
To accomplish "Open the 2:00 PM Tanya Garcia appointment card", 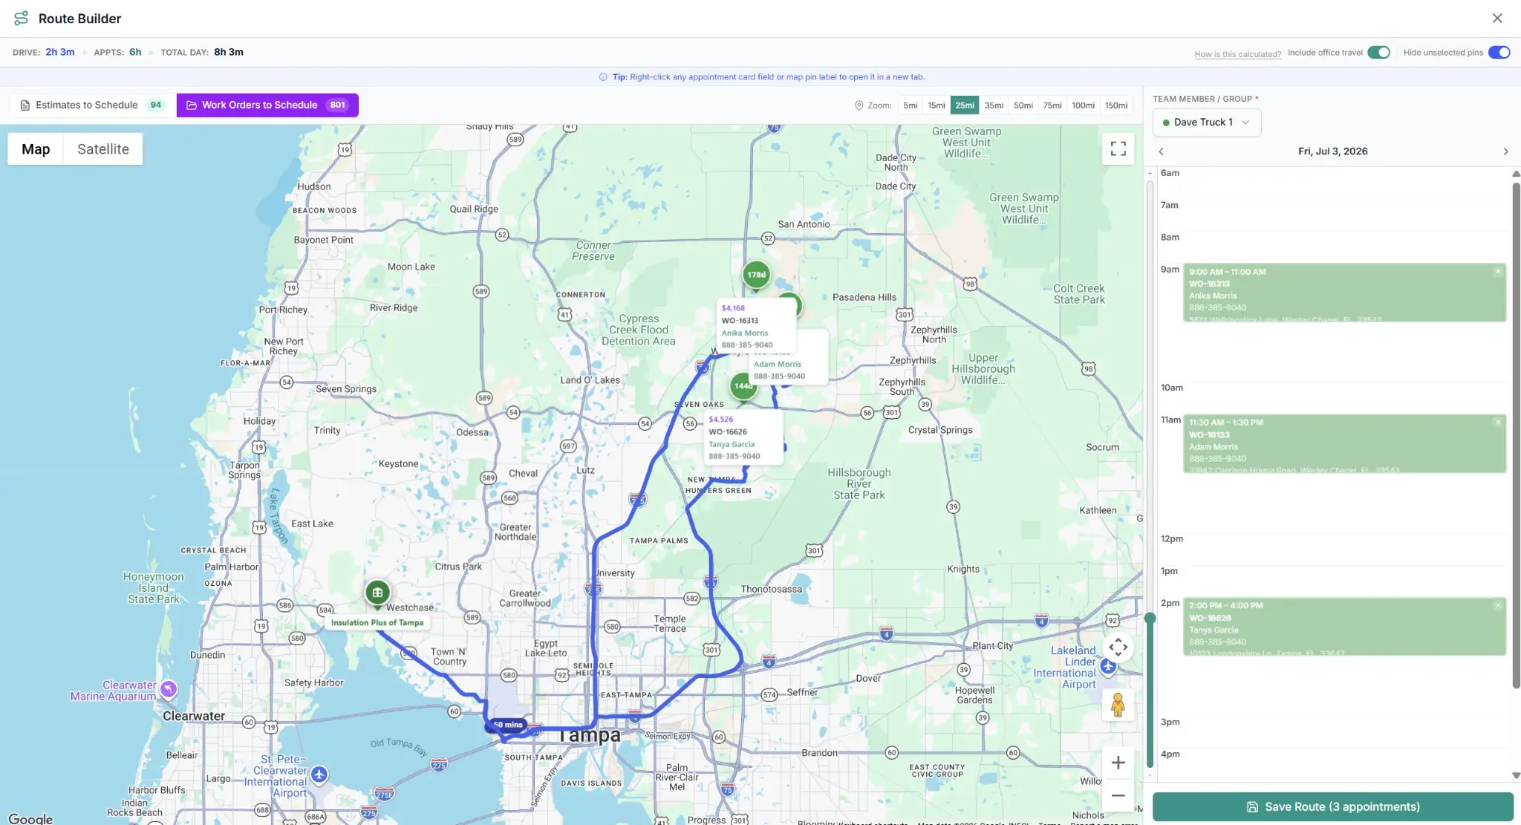I will pos(1344,627).
